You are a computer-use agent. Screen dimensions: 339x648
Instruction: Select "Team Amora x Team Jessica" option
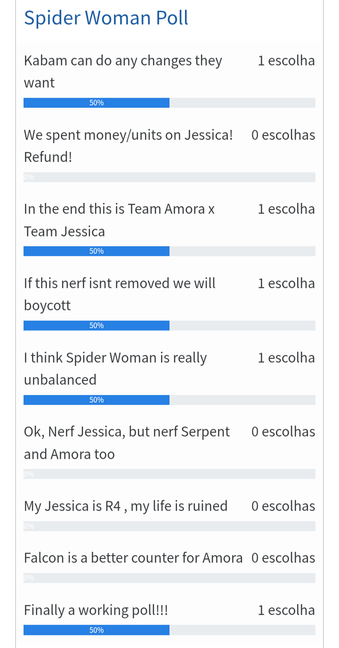point(119,220)
